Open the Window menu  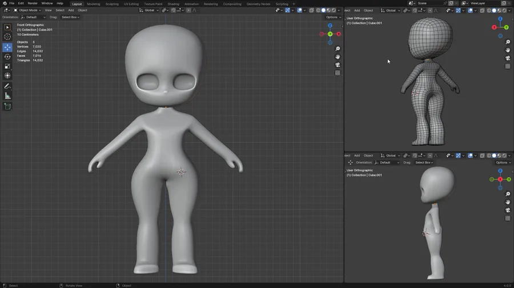pyautogui.click(x=47, y=3)
